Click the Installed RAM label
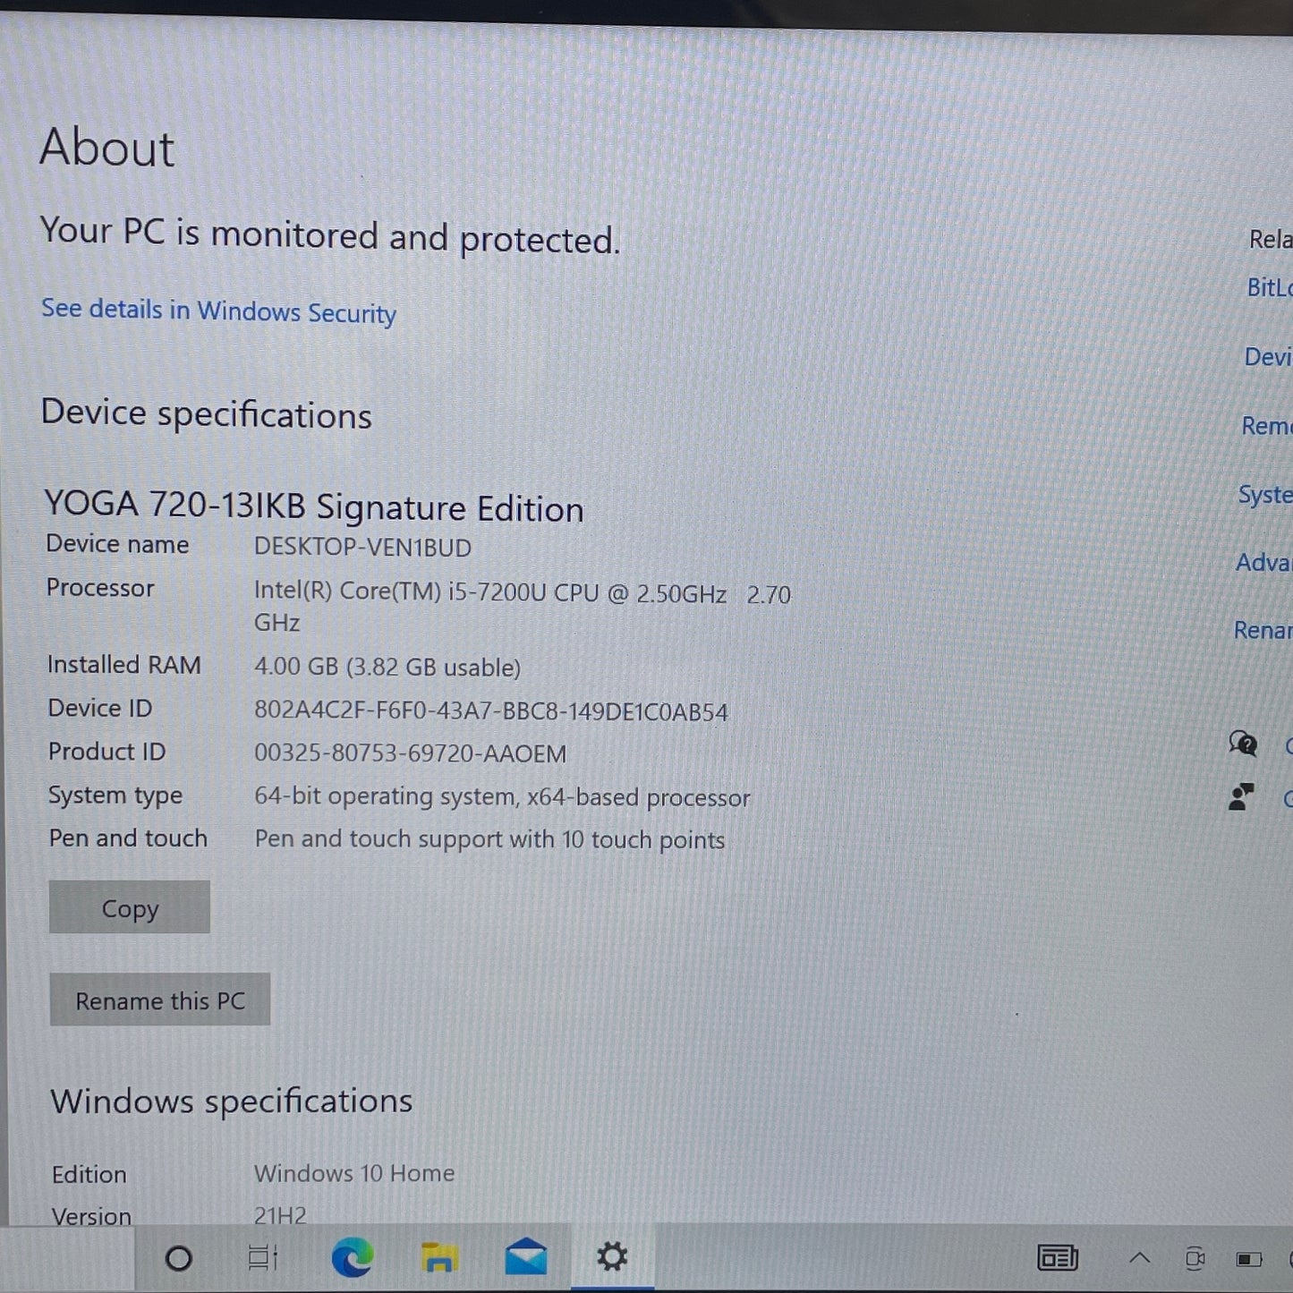The image size is (1293, 1293). (x=124, y=665)
